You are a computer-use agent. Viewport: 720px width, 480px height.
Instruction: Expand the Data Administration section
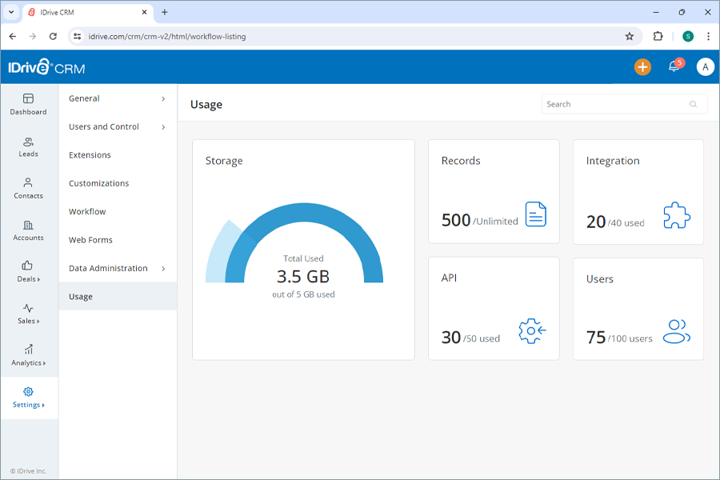[117, 268]
